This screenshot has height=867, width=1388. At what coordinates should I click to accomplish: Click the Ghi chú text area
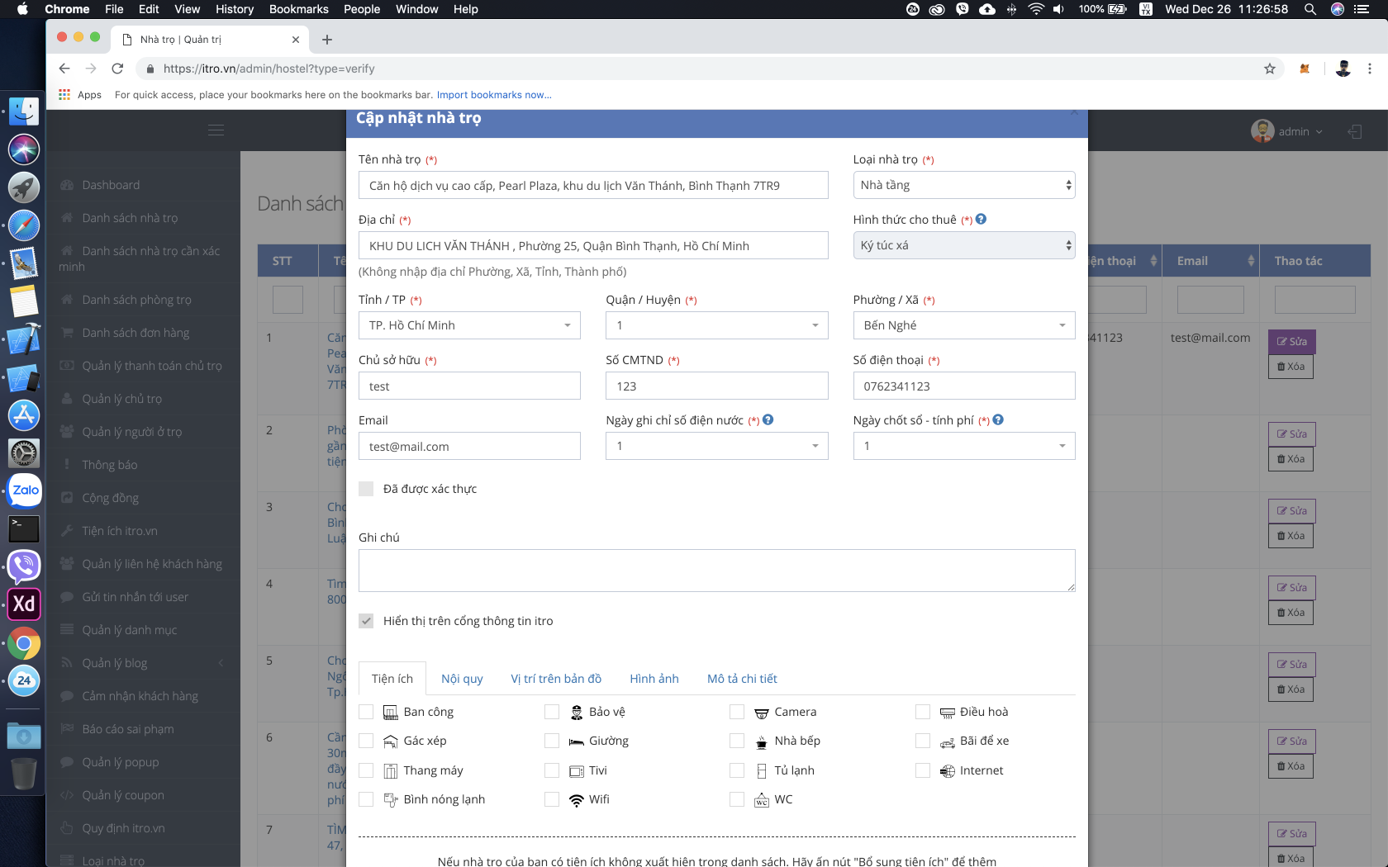tap(716, 571)
